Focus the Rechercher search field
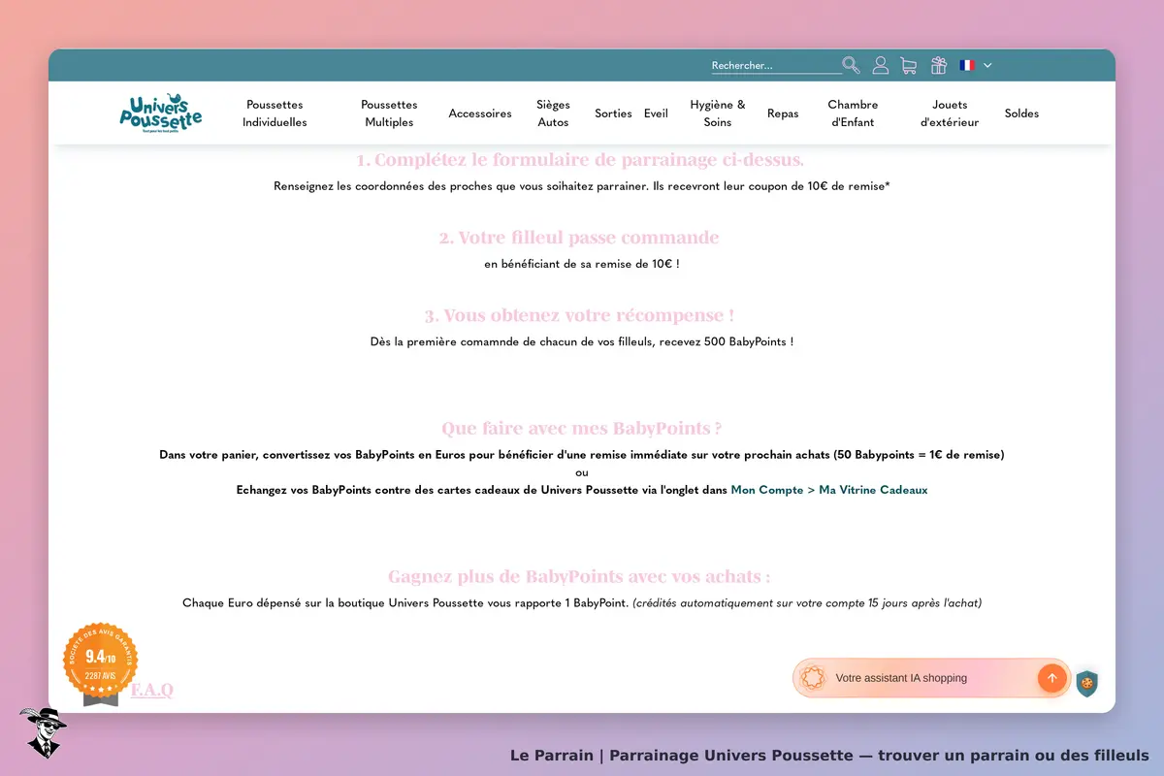The height and width of the screenshot is (776, 1164). (776, 66)
